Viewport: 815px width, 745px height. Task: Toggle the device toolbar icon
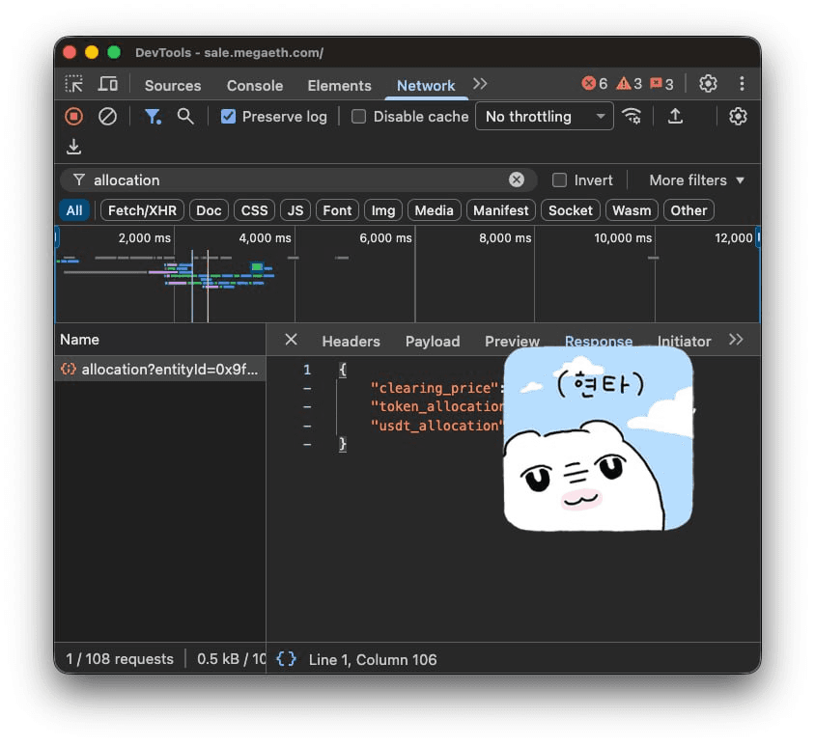click(x=108, y=84)
